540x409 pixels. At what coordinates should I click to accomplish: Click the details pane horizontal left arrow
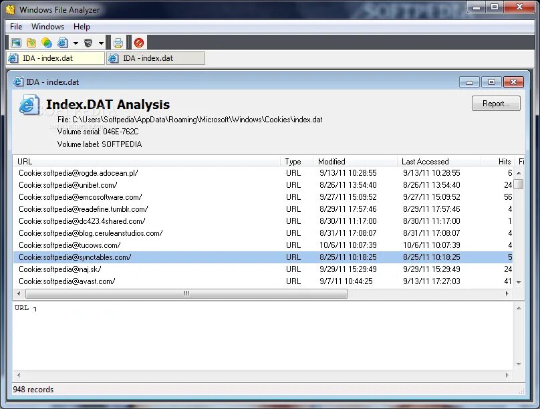[19, 376]
